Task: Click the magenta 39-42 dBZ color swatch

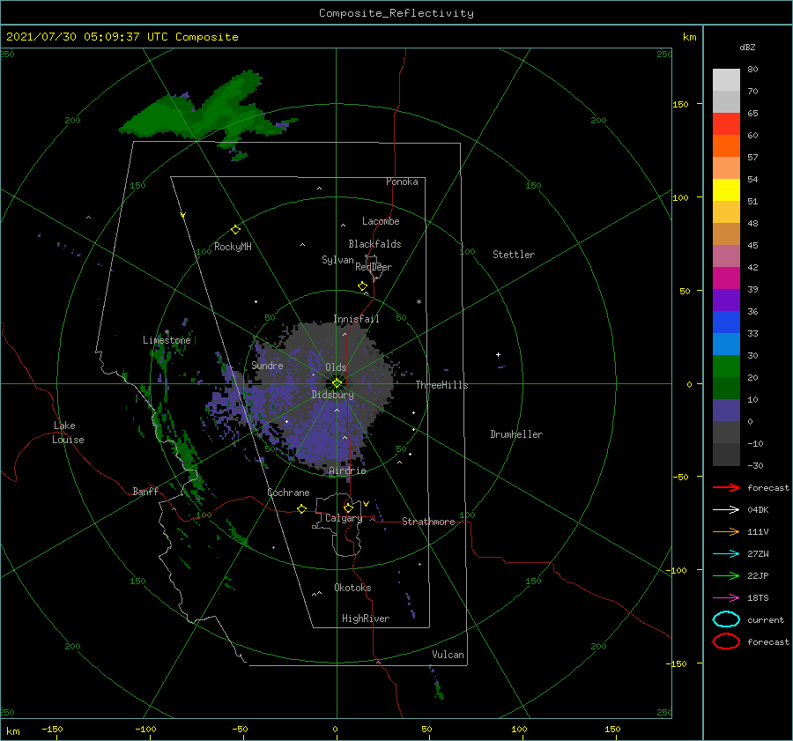Action: point(726,278)
